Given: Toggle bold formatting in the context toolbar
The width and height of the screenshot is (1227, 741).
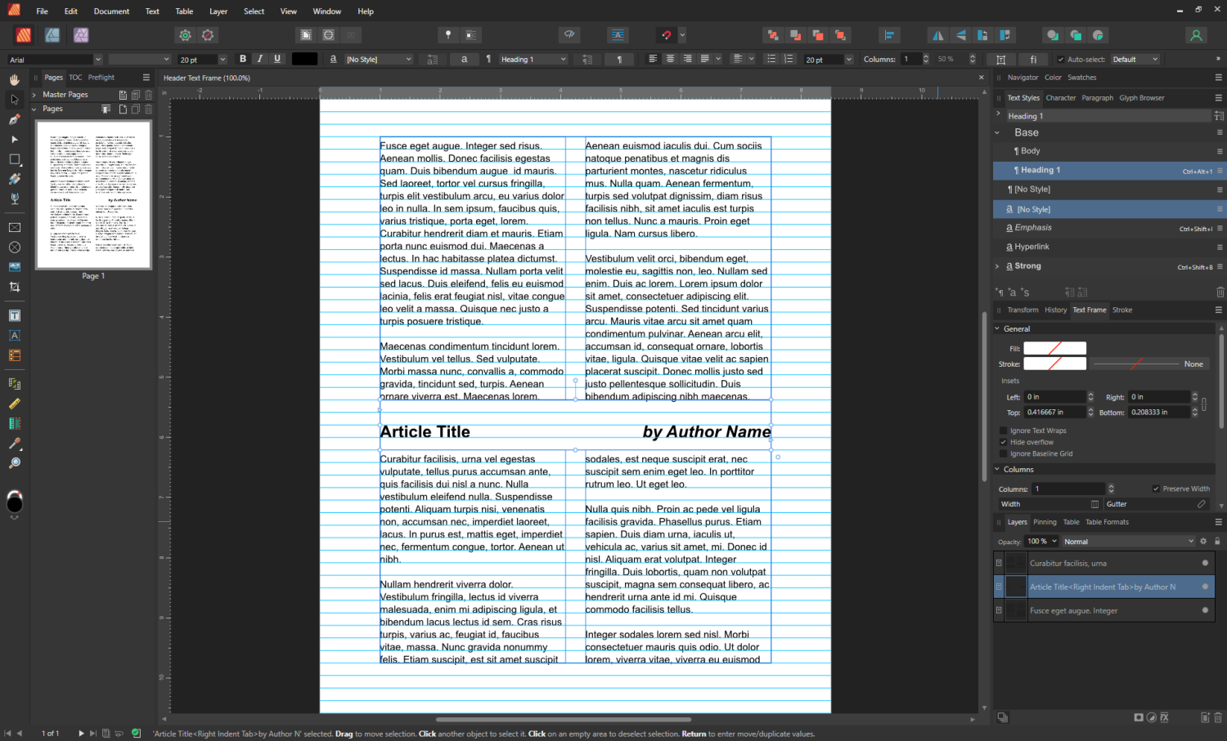Looking at the screenshot, I should (243, 59).
